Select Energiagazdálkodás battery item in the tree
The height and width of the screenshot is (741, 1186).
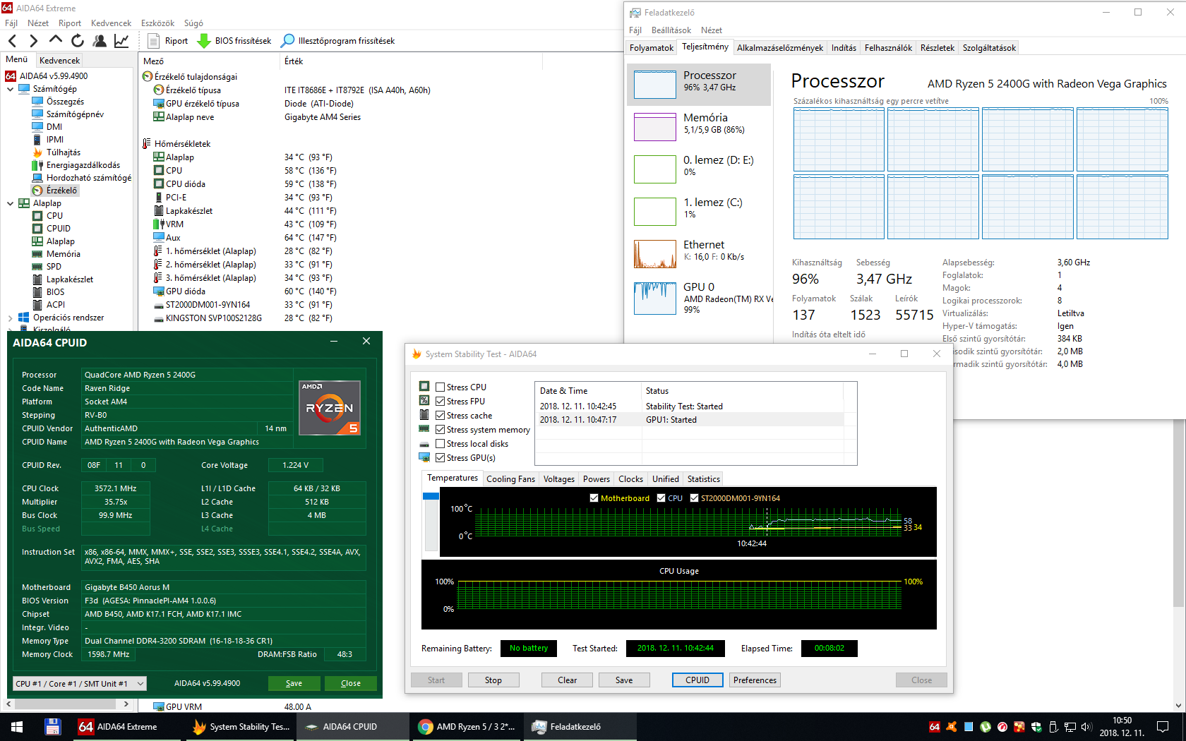click(x=76, y=165)
